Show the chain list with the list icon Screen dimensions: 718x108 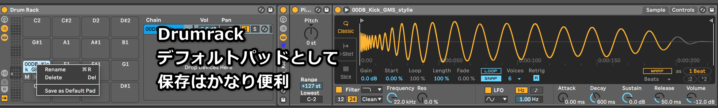tap(5, 28)
